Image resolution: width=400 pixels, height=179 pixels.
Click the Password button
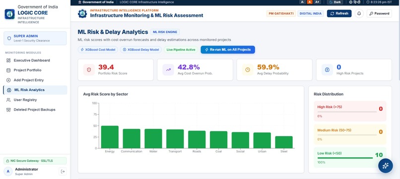pos(379,13)
